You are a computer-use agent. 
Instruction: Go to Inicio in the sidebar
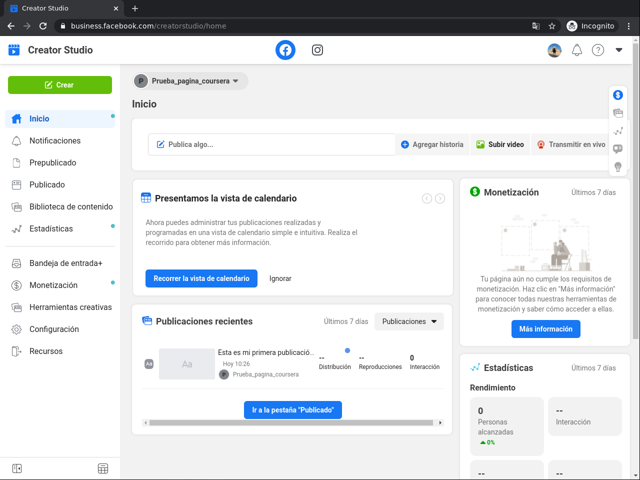(x=60, y=119)
